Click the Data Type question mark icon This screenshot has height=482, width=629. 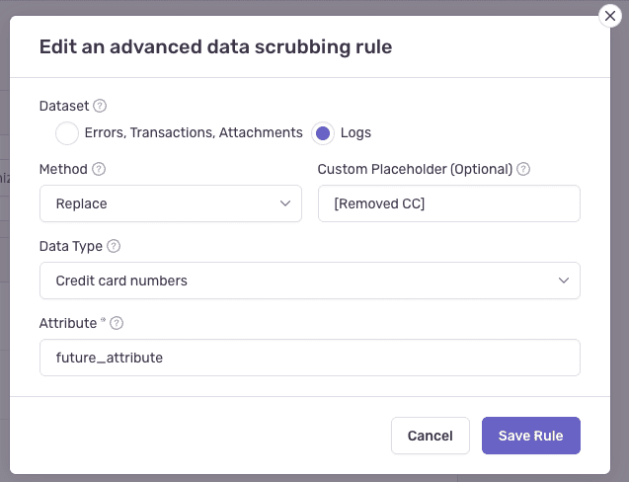[114, 246]
